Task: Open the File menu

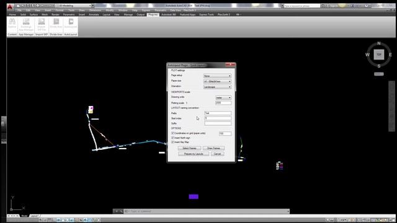Action: [x=19, y=11]
